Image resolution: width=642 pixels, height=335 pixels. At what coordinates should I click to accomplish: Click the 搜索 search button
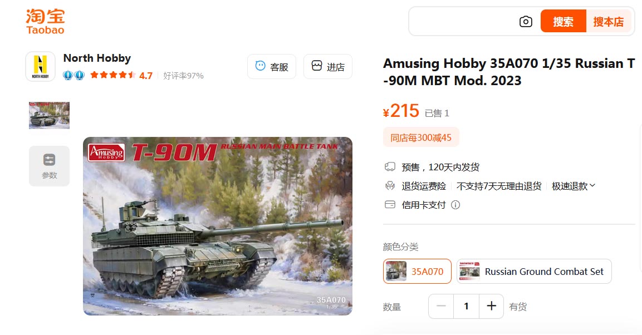(563, 21)
